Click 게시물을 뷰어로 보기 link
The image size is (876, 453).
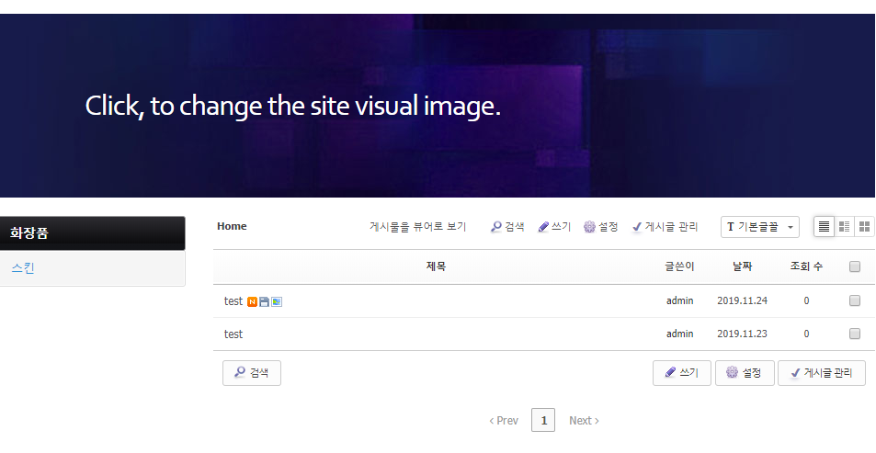pos(417,227)
